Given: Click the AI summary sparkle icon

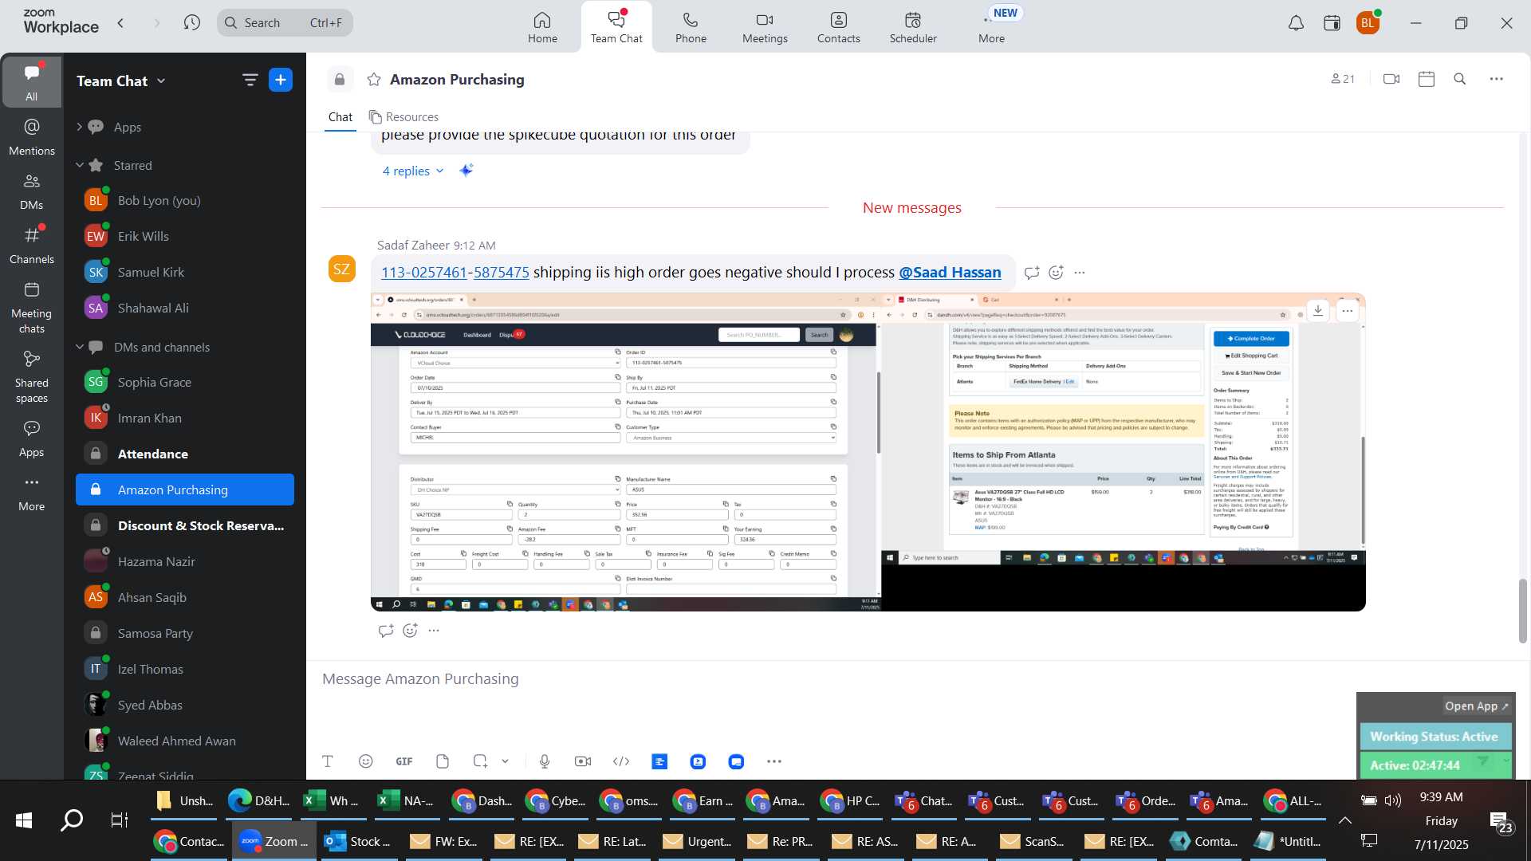Looking at the screenshot, I should (x=466, y=170).
